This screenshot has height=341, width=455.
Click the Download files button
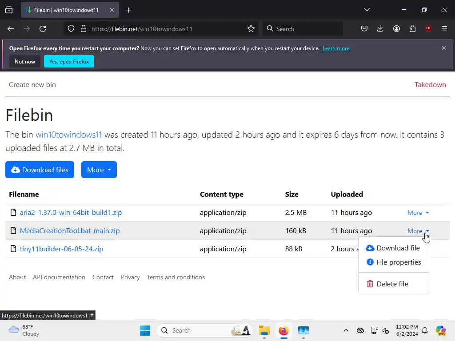coord(40,170)
